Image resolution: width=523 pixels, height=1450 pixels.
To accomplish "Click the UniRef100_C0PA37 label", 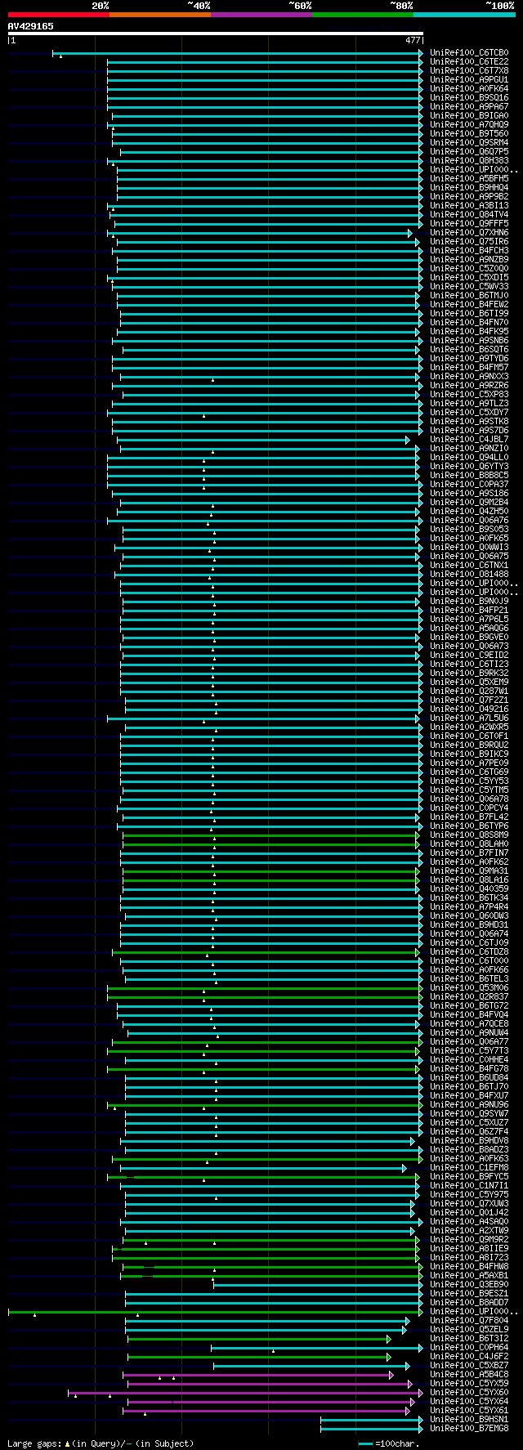I will point(469,485).
